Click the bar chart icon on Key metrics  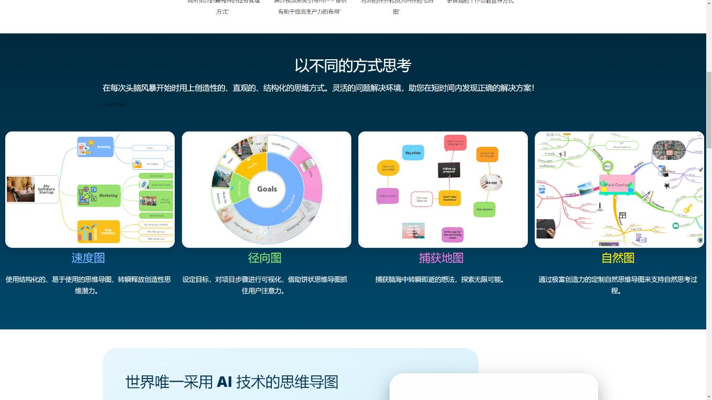tap(87, 232)
